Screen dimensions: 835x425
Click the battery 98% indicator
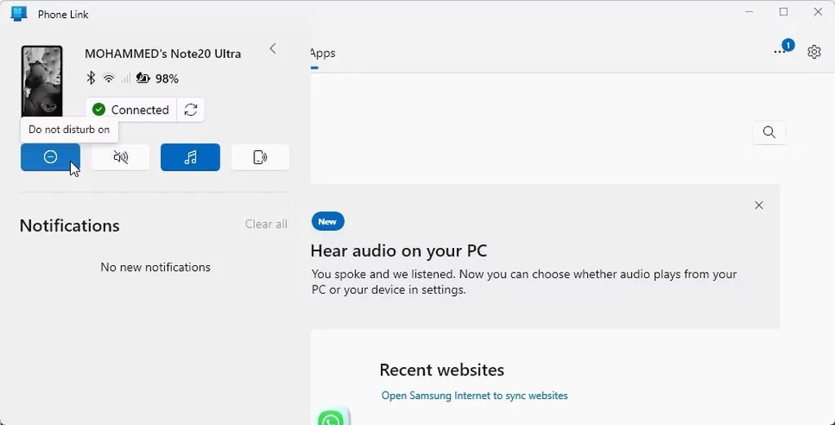(x=157, y=78)
